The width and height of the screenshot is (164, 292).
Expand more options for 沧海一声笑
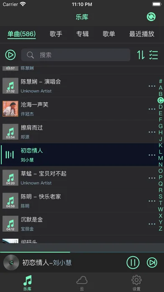point(152,109)
